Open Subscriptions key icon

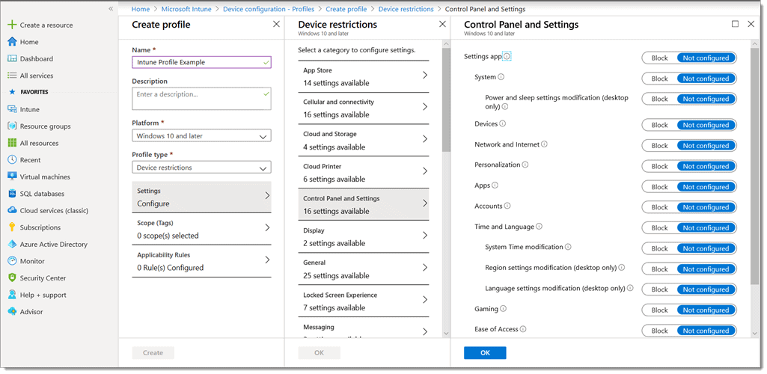click(x=12, y=227)
